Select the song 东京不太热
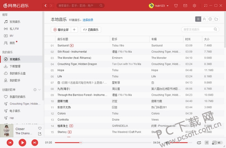The height and width of the screenshot is (148, 226). coord(64,107)
